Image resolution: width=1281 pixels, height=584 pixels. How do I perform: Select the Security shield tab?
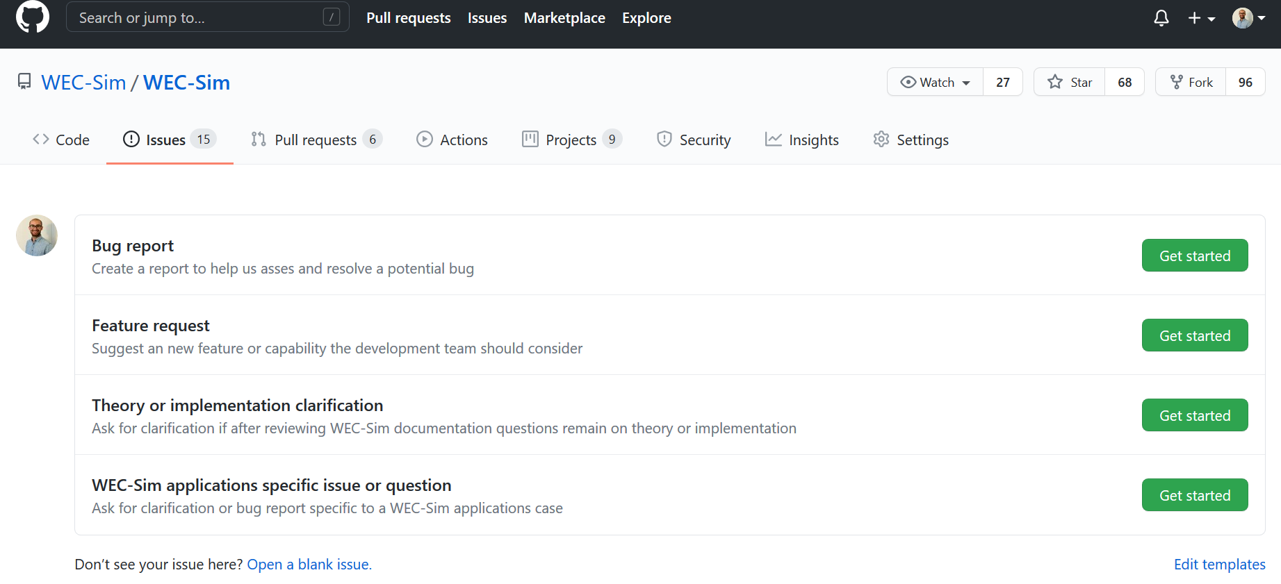point(694,140)
